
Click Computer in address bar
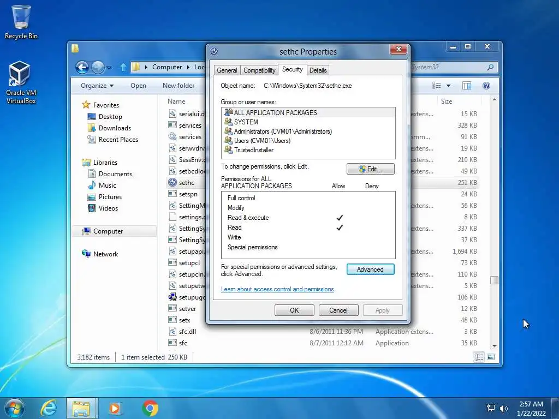click(x=167, y=67)
